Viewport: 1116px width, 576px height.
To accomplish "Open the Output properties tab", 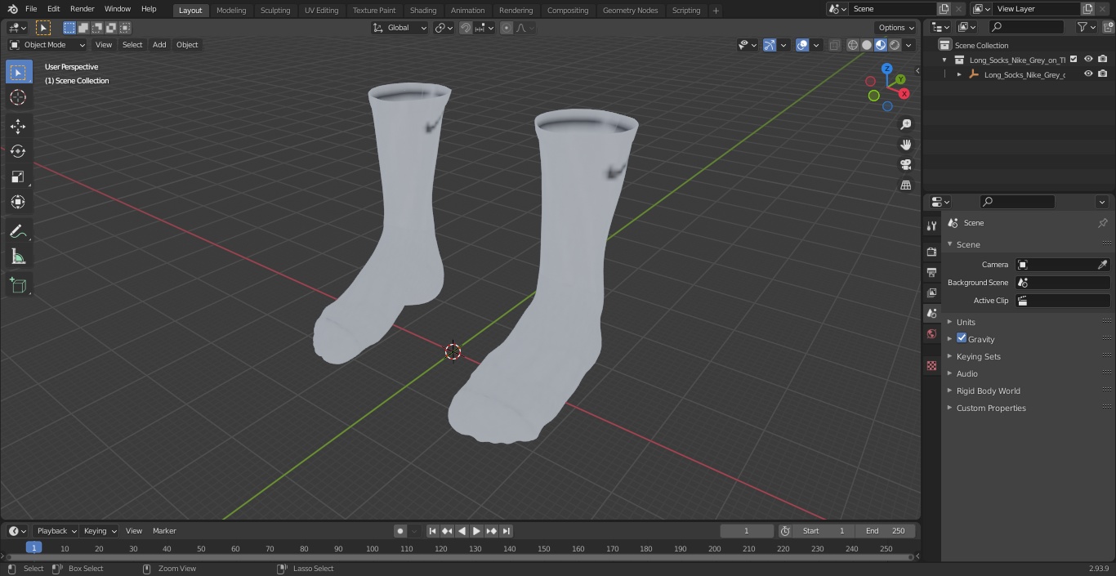I will [x=931, y=272].
